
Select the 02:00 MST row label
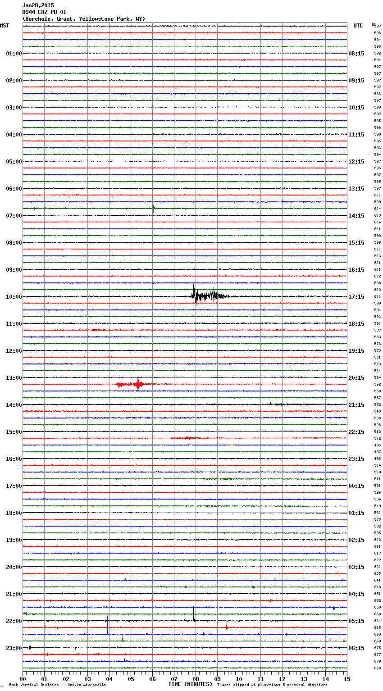tap(14, 81)
